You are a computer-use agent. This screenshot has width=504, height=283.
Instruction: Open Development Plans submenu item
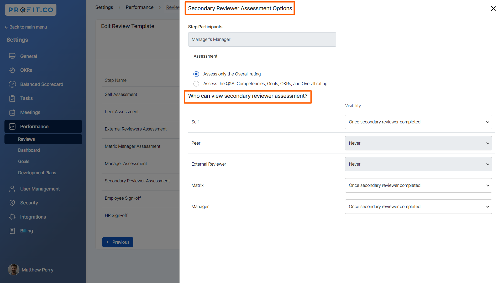point(37,173)
